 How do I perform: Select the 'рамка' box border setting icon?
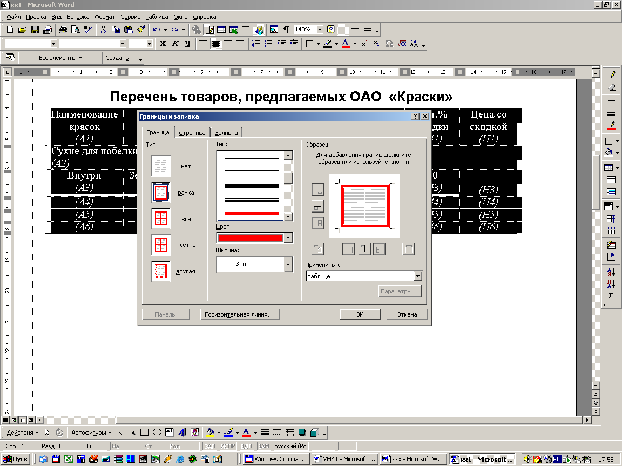tap(161, 193)
